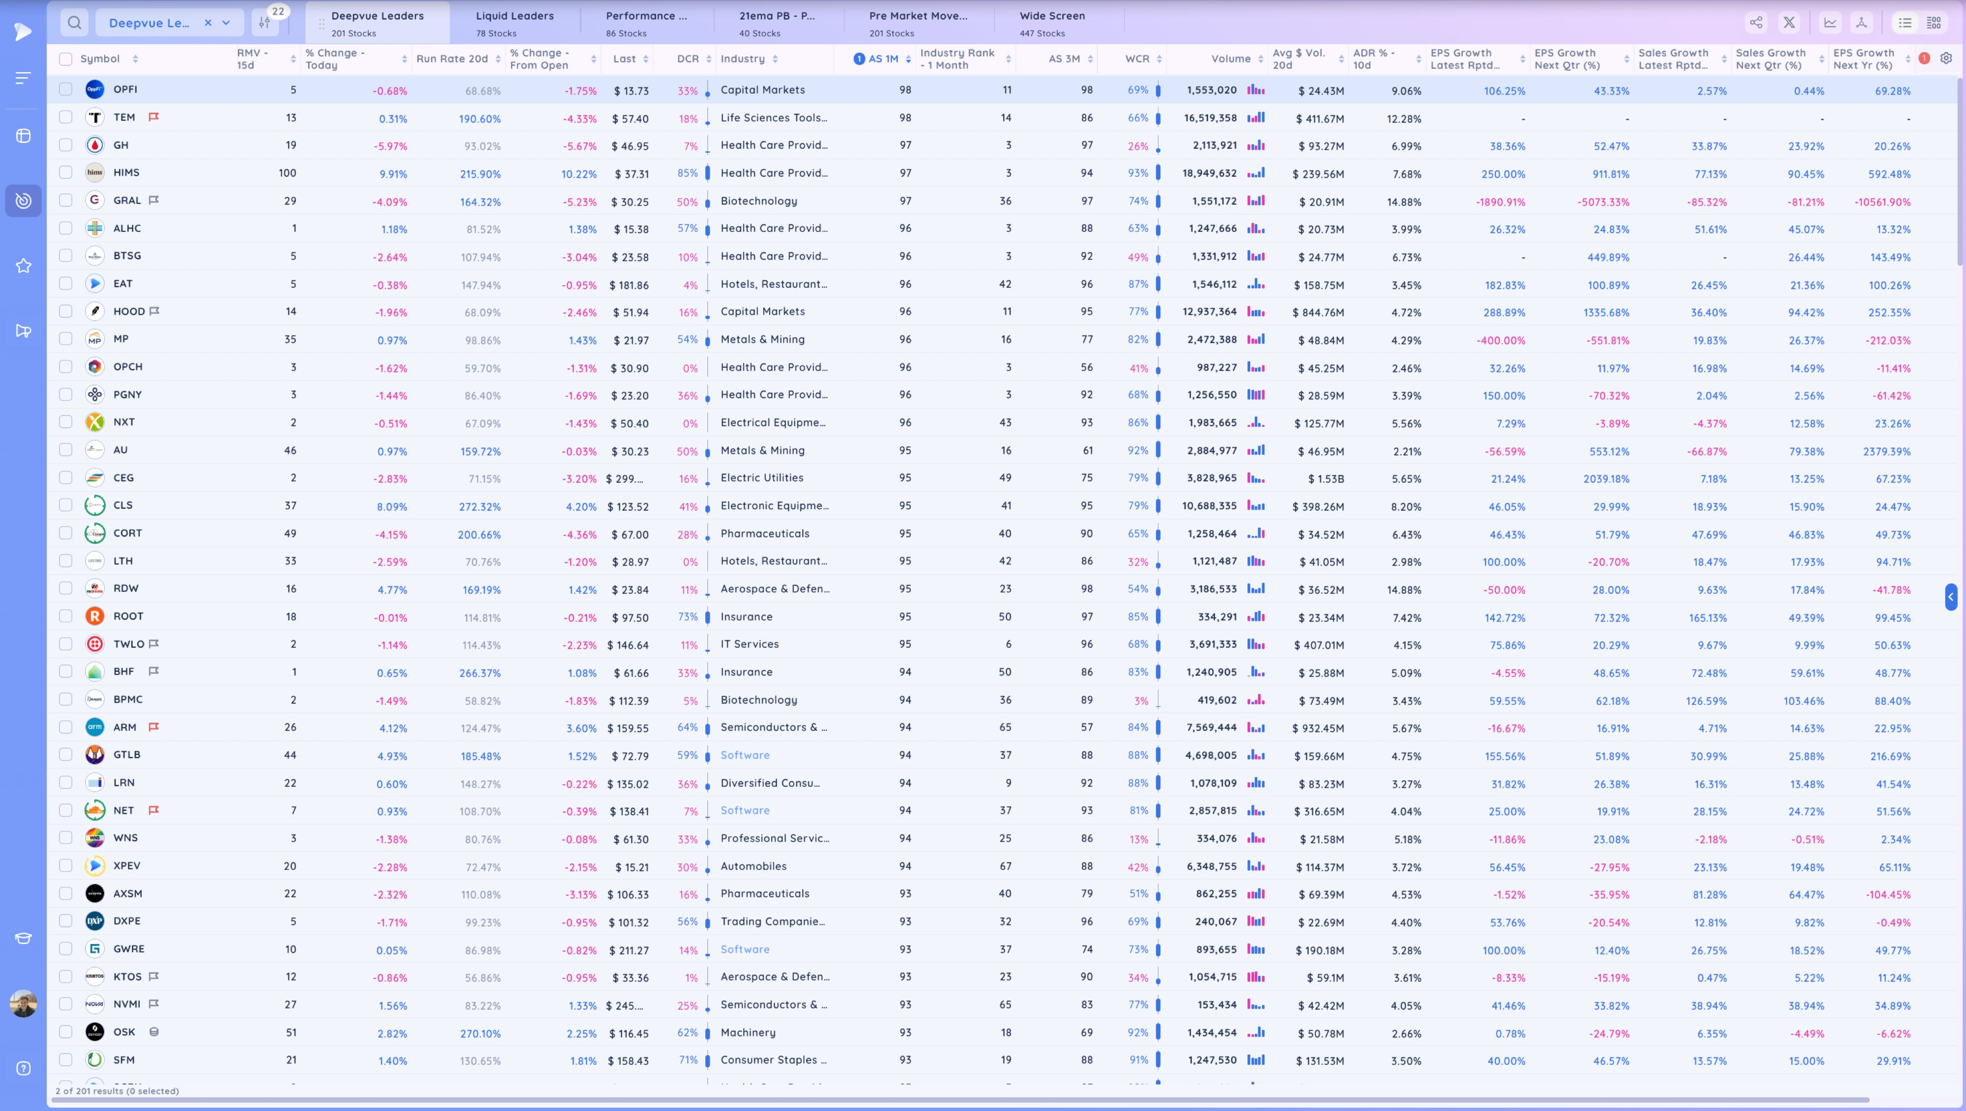Open the NVMI ticker symbol
The width and height of the screenshot is (1966, 1111).
[127, 1004]
